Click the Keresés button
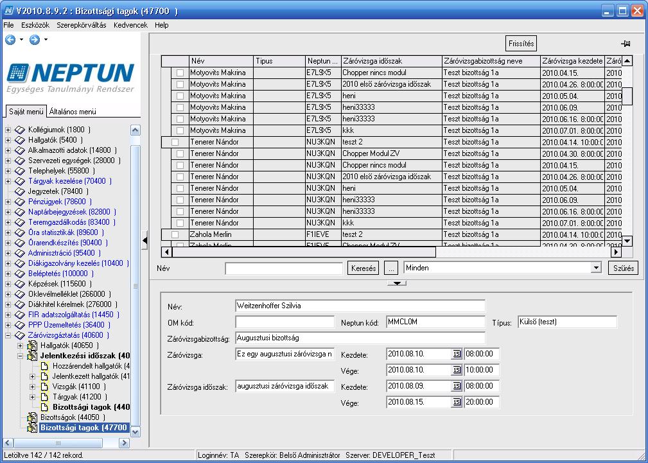Viewport: 648px width, 463px height. click(363, 268)
